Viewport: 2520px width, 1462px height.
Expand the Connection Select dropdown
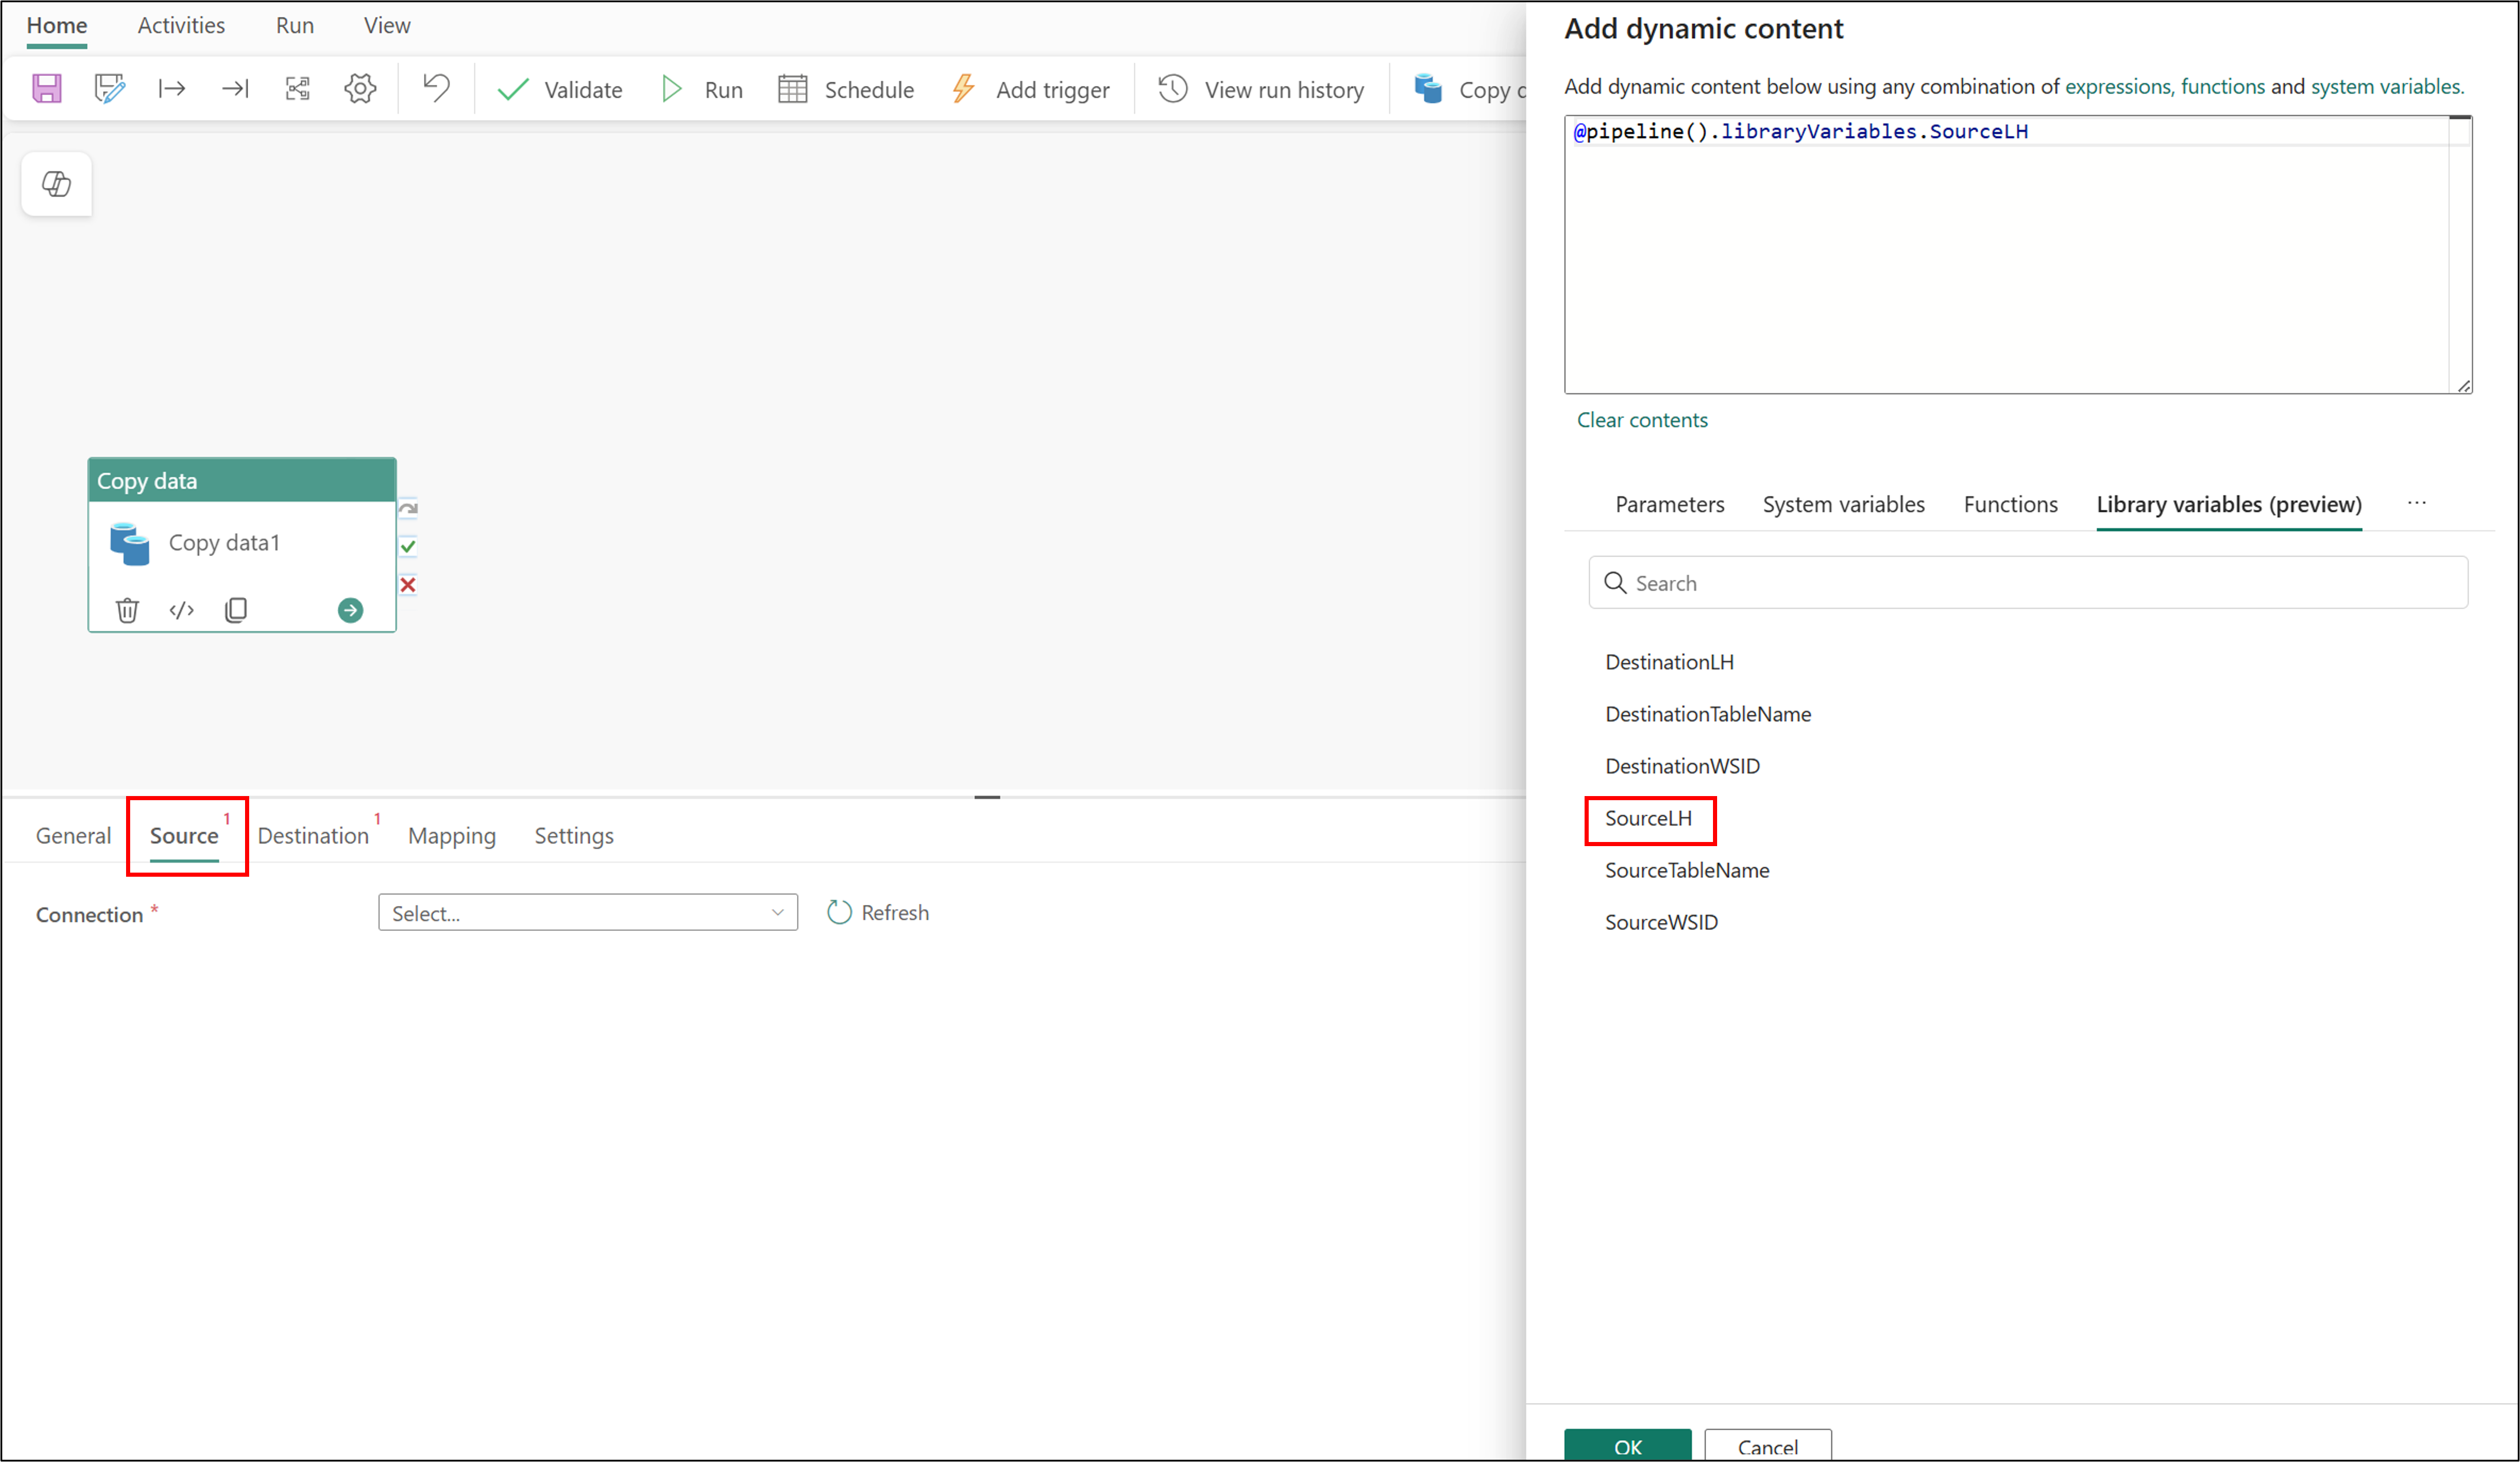[587, 913]
